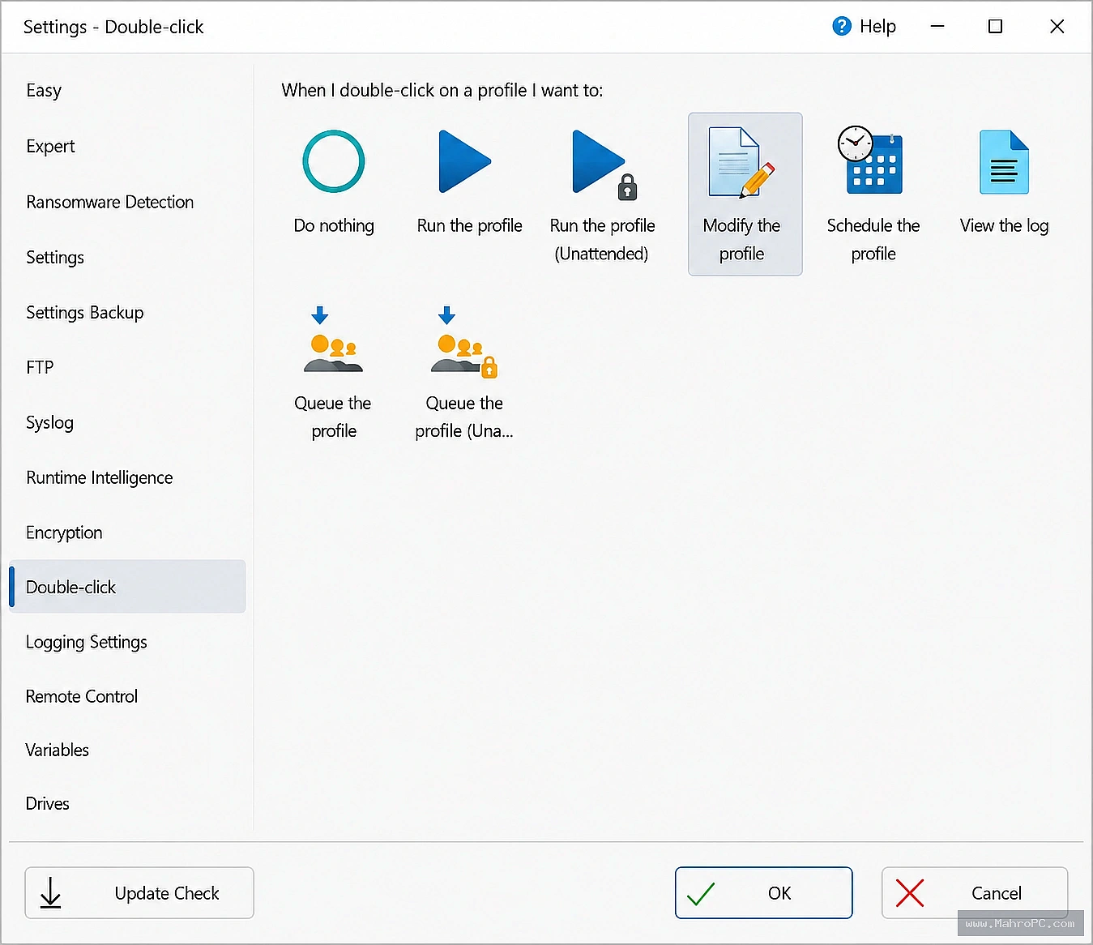Choose the View the log document icon
This screenshot has height=945, width=1093.
coord(1004,162)
